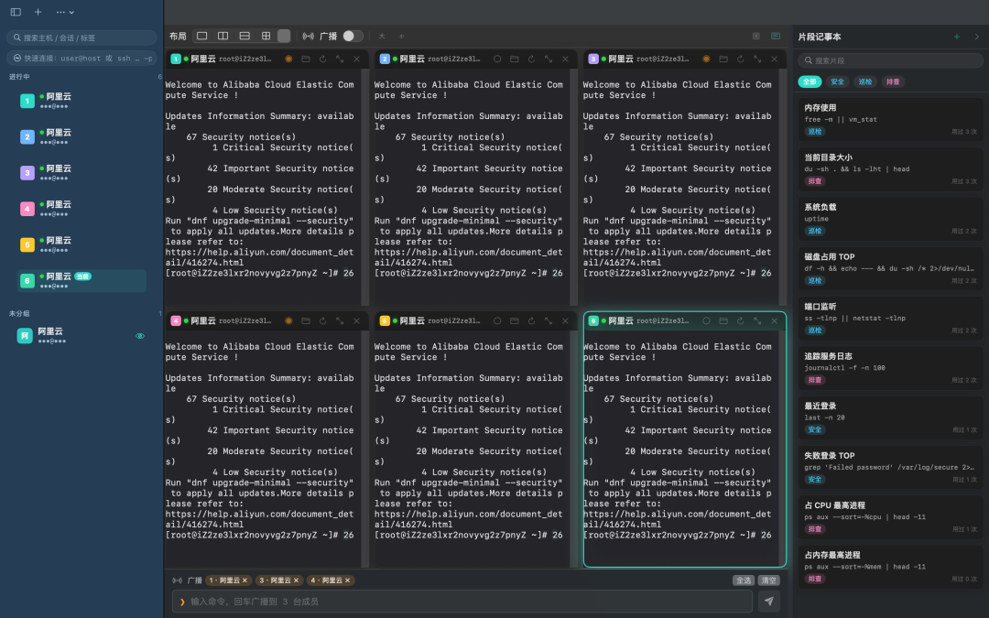Viewport: 989px width, 618px height.
Task: Focus the host / session / tag search field
Action: click(82, 38)
